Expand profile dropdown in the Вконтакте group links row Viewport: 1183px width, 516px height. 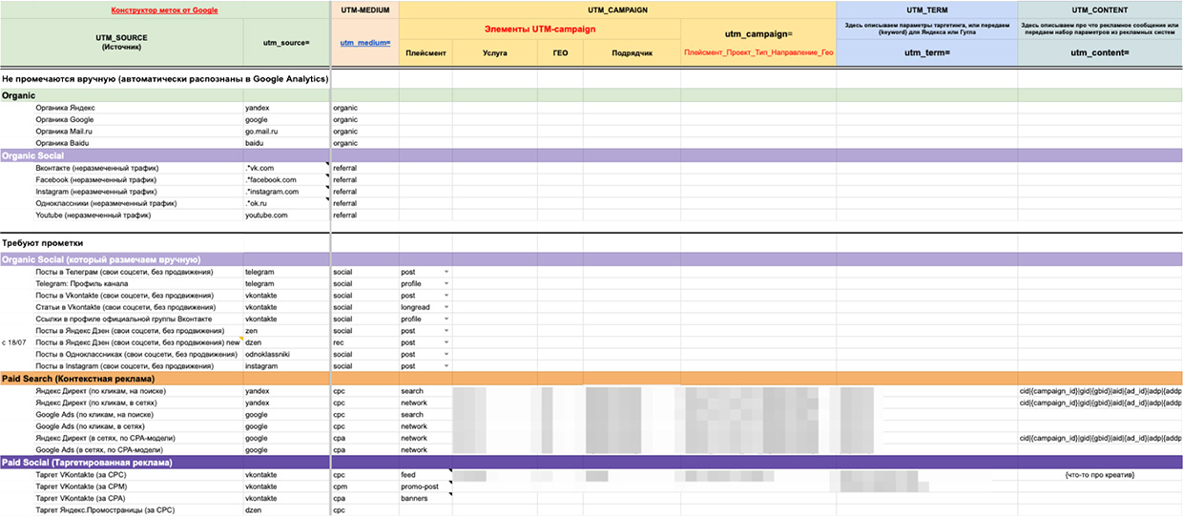[446, 319]
